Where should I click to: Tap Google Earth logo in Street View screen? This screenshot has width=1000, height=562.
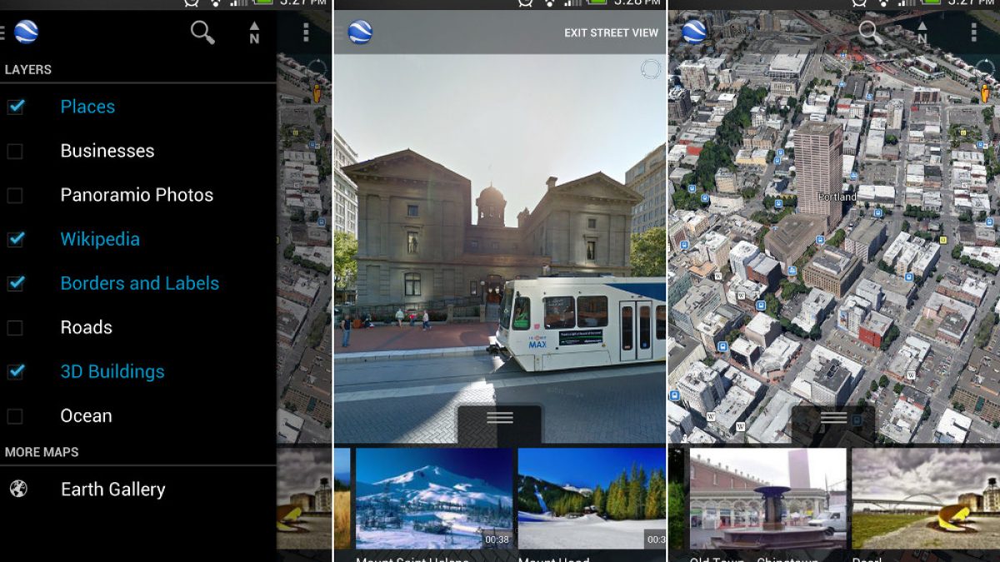click(360, 32)
